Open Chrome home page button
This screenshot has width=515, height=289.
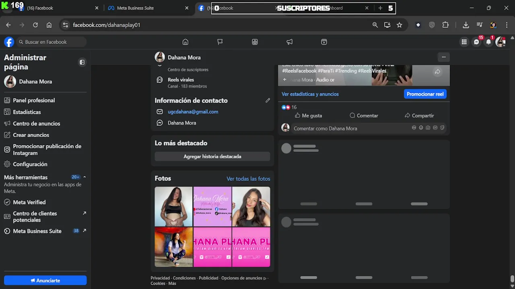point(49,25)
